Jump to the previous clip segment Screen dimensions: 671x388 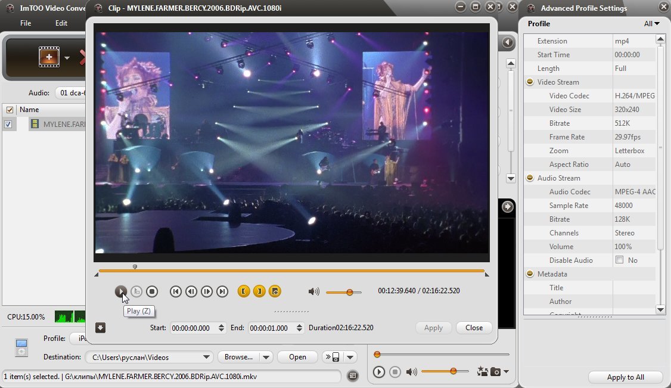175,292
